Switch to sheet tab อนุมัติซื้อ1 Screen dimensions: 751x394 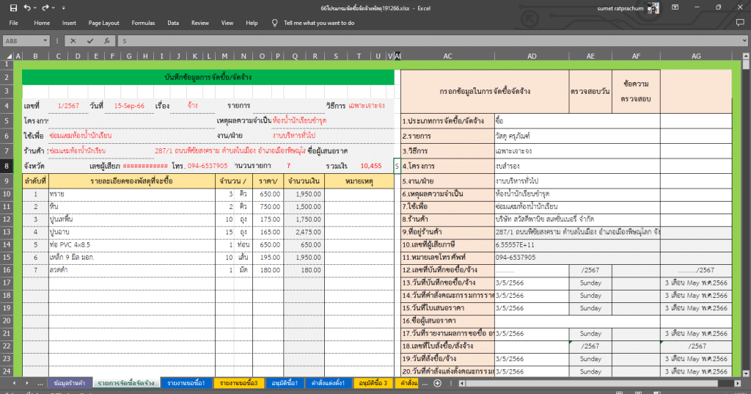tap(285, 383)
